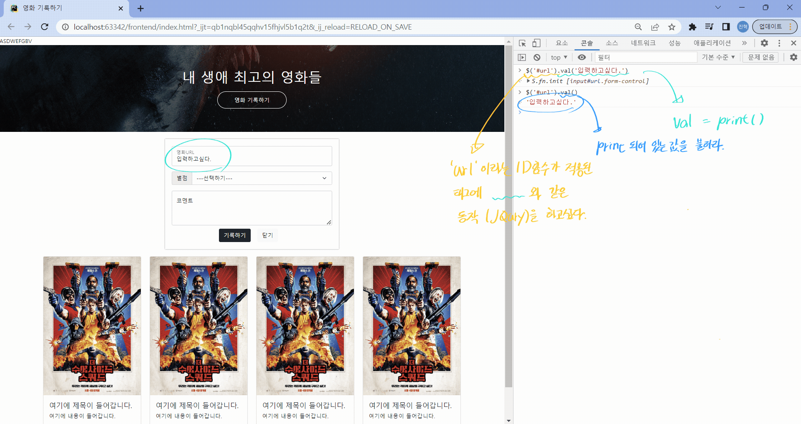Toggle console sidebar
Screen dimensions: 801x424
pyautogui.click(x=522, y=57)
